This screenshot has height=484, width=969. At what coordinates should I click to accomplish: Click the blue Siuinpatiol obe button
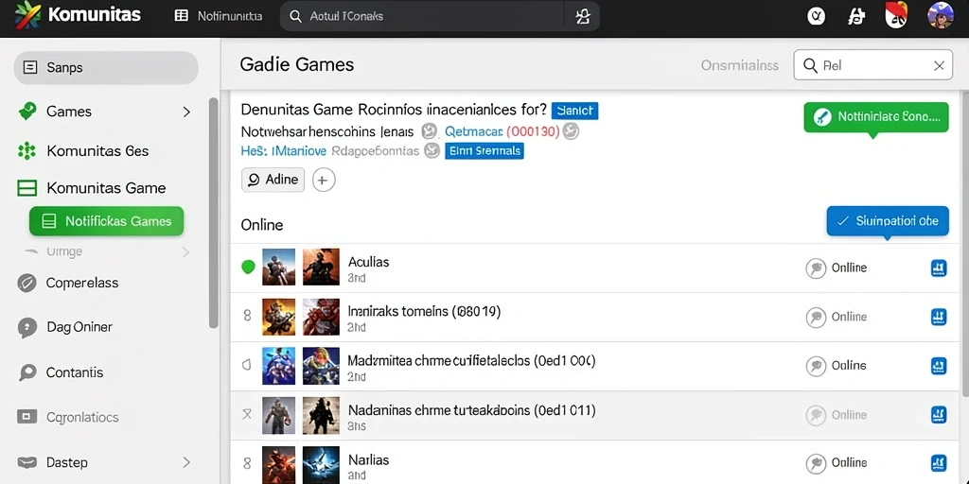[x=888, y=221]
